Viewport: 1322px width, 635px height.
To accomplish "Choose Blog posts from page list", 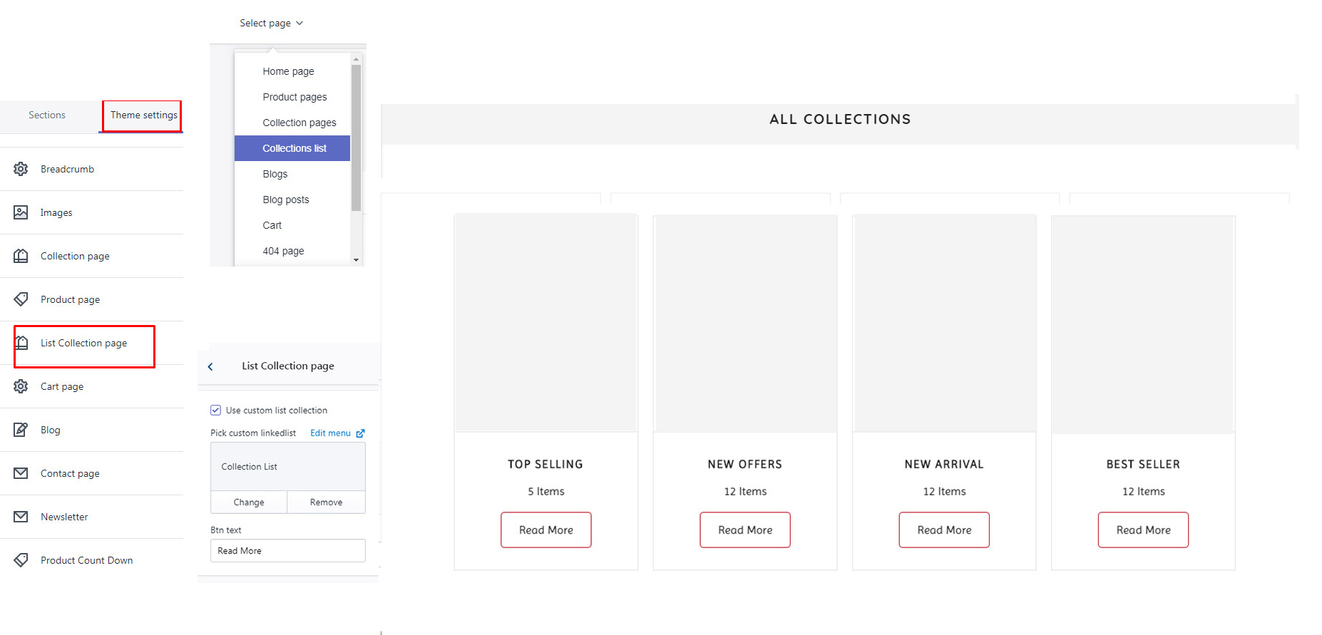I will pos(292,200).
